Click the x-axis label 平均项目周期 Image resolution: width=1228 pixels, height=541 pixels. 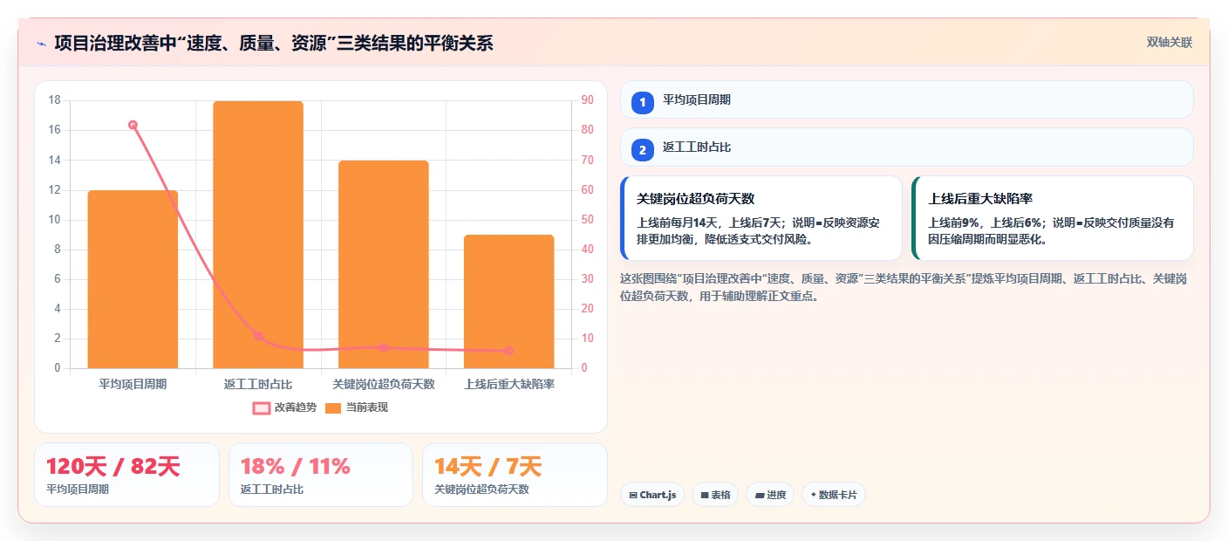[133, 384]
